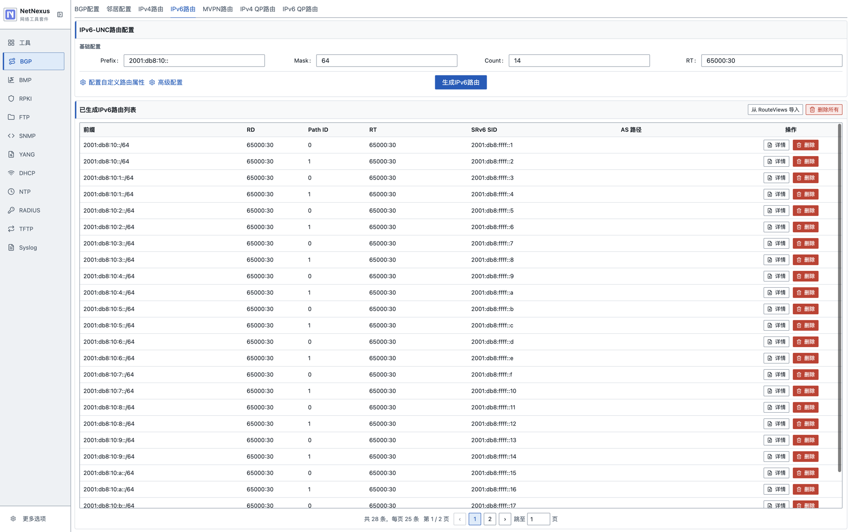851x532 pixels.
Task: Open details for SID 2001:db8:ffff::b row
Action: point(776,309)
